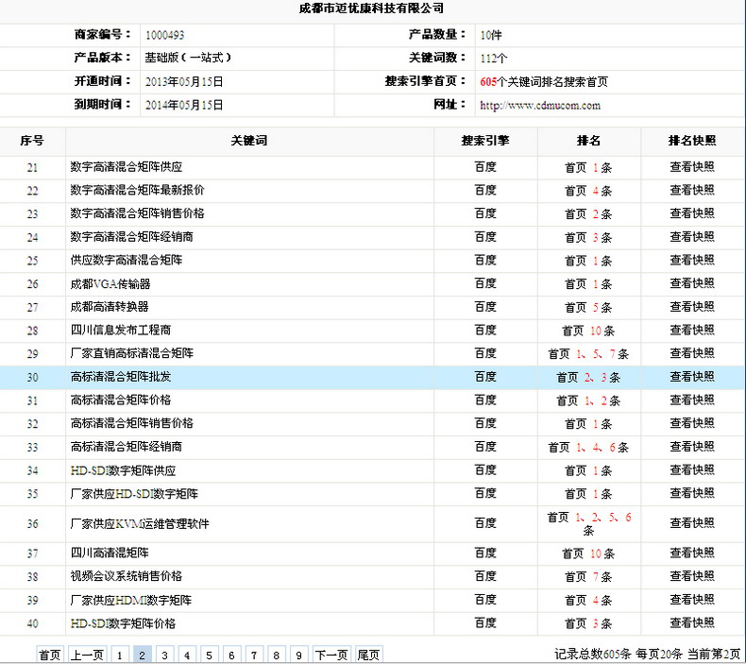Select keyword 高标清混合矩阵价格
746x664 pixels.
(121, 400)
